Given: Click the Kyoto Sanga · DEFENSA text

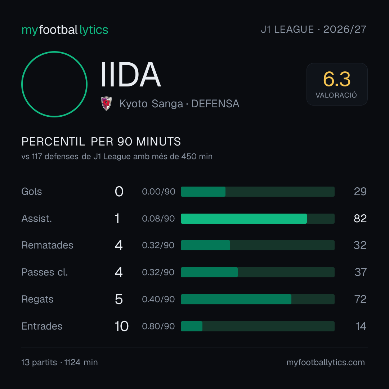Looking at the screenshot, I should [179, 104].
